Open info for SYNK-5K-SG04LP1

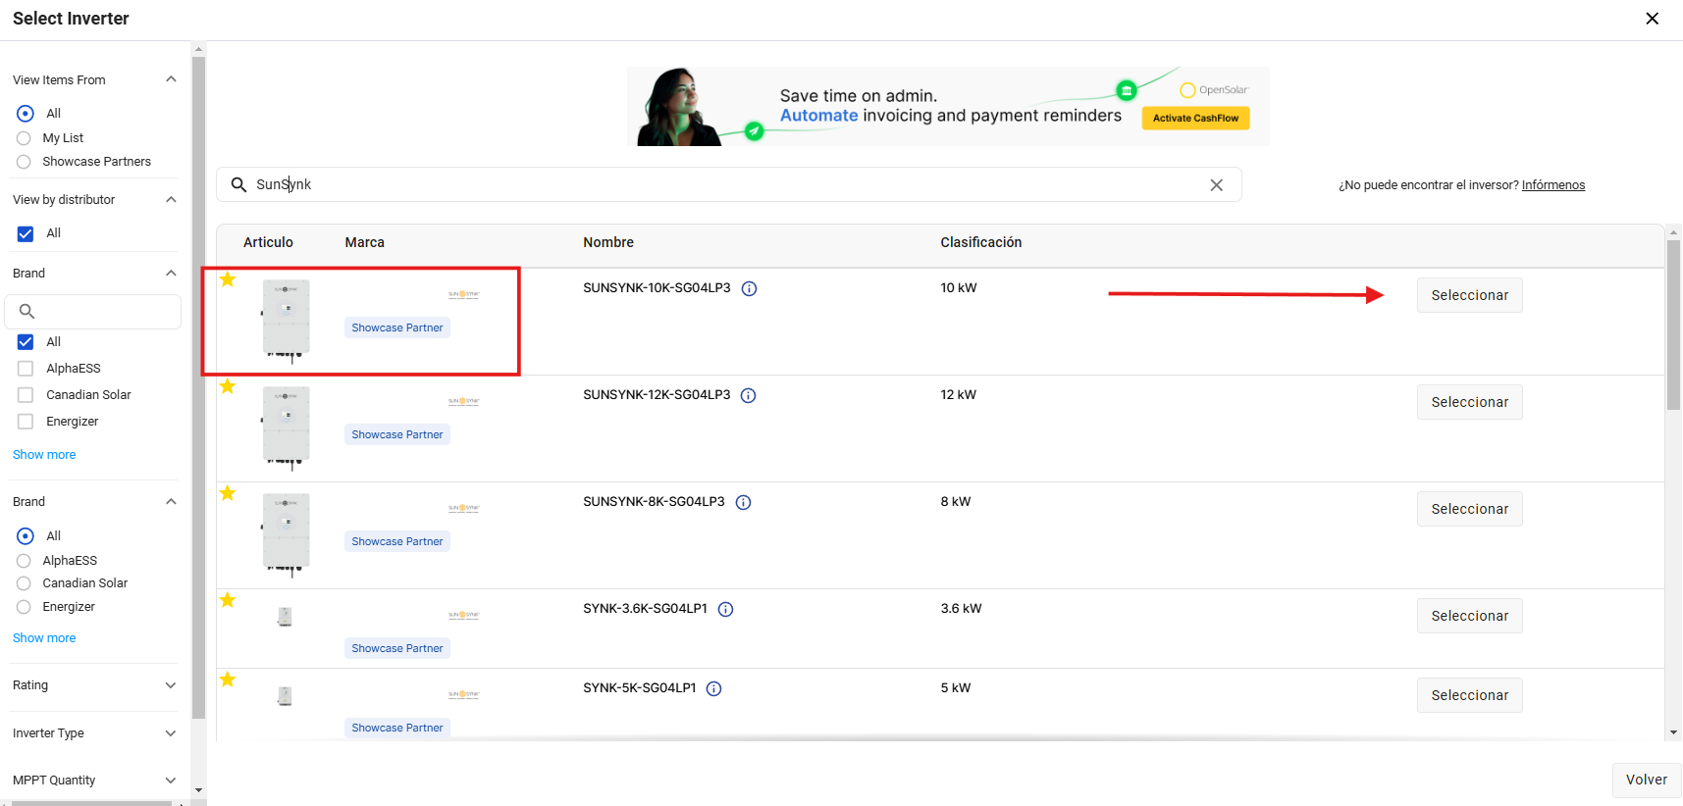(714, 688)
